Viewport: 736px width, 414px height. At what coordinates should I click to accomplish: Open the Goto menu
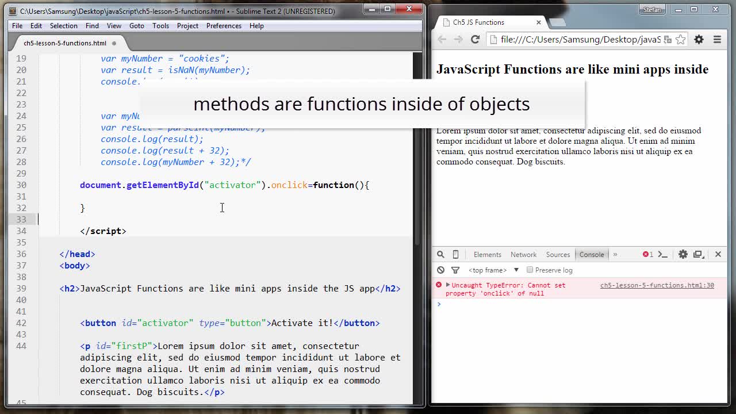pos(136,25)
